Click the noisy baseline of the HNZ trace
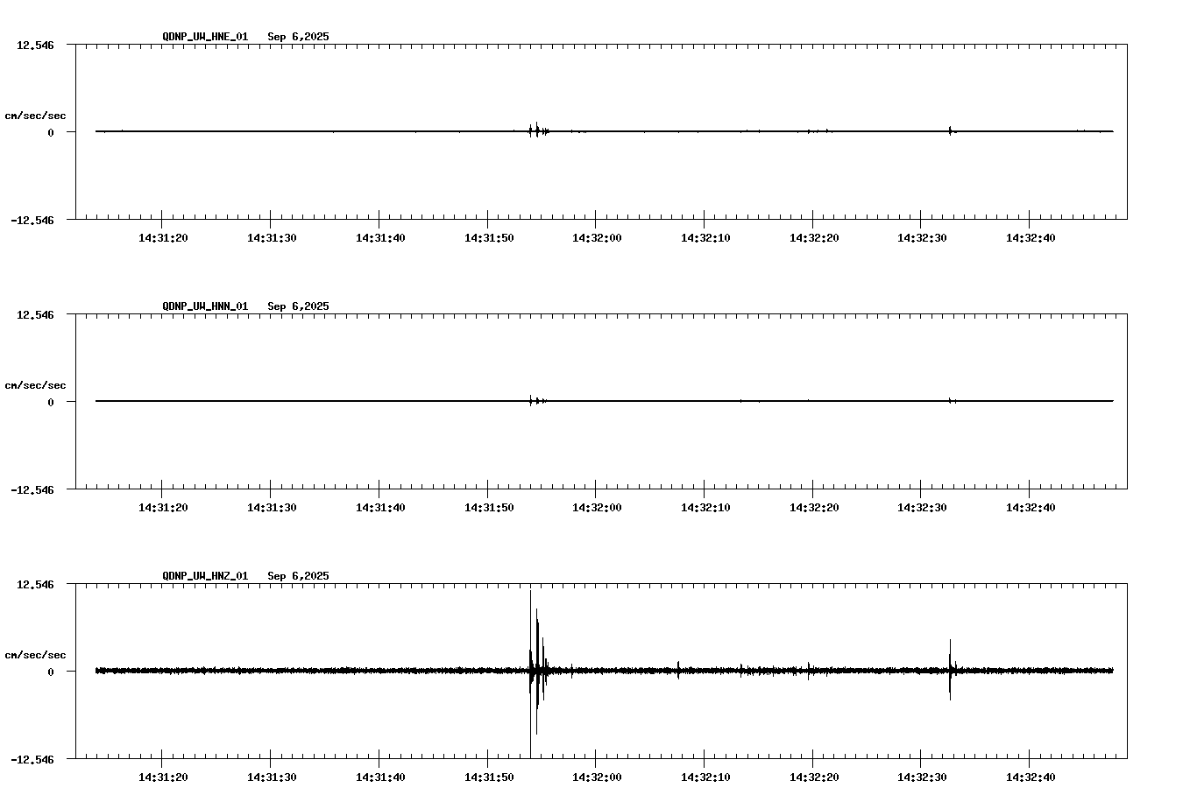The width and height of the screenshot is (1190, 809). [307, 672]
